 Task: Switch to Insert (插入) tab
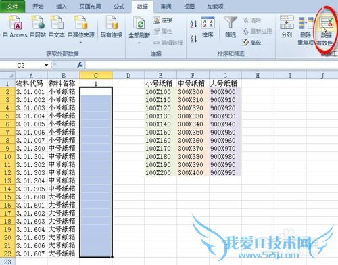click(62, 7)
